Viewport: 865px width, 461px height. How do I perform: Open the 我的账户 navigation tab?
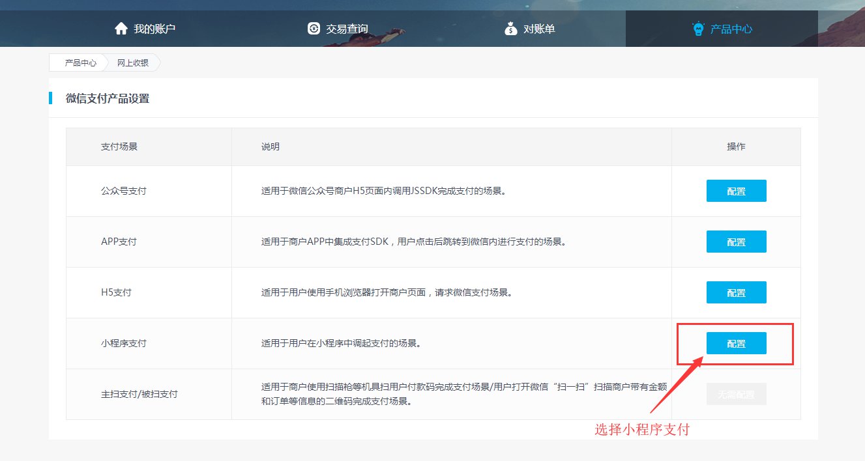coord(145,29)
